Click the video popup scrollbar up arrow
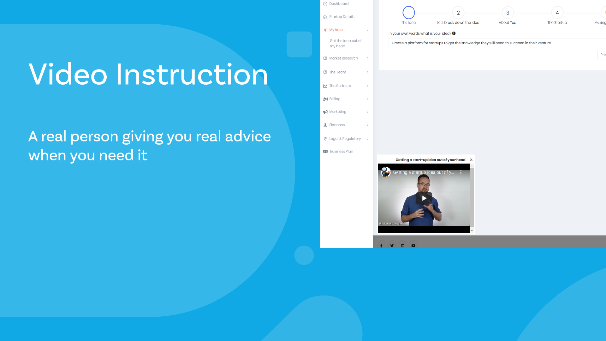The height and width of the screenshot is (341, 606). click(472, 166)
